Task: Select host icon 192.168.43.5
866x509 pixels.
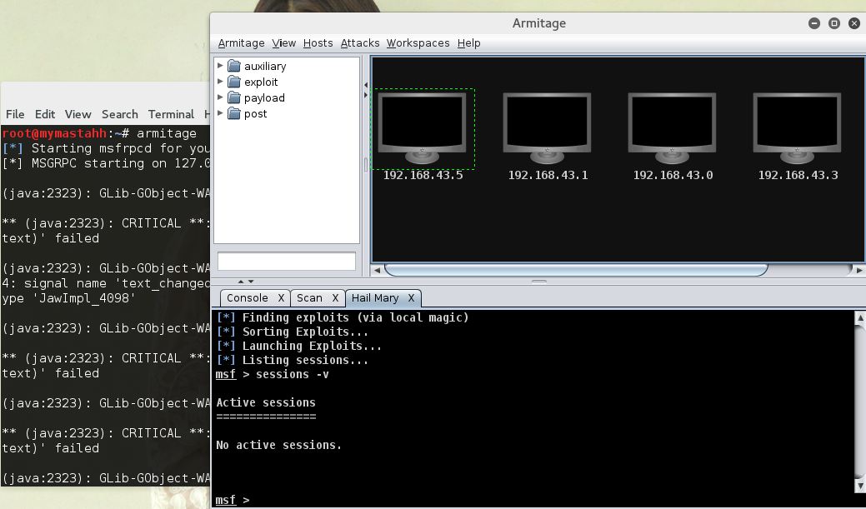Action: coord(423,128)
